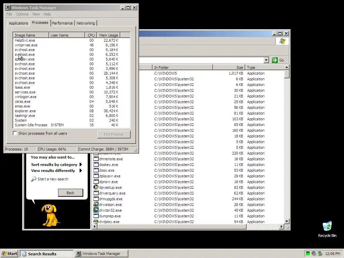Open the Options menu in Task Manager
The image size is (344, 258).
tap(22, 14)
